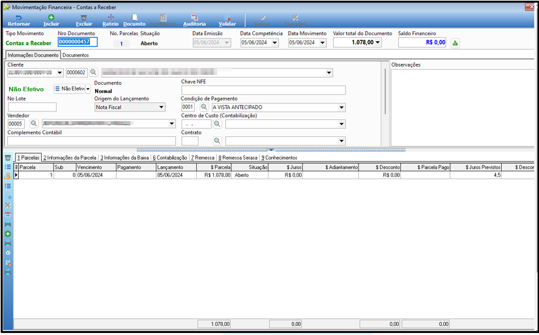Select the 1 Parcelas tab
The image size is (539, 335).
click(28, 158)
